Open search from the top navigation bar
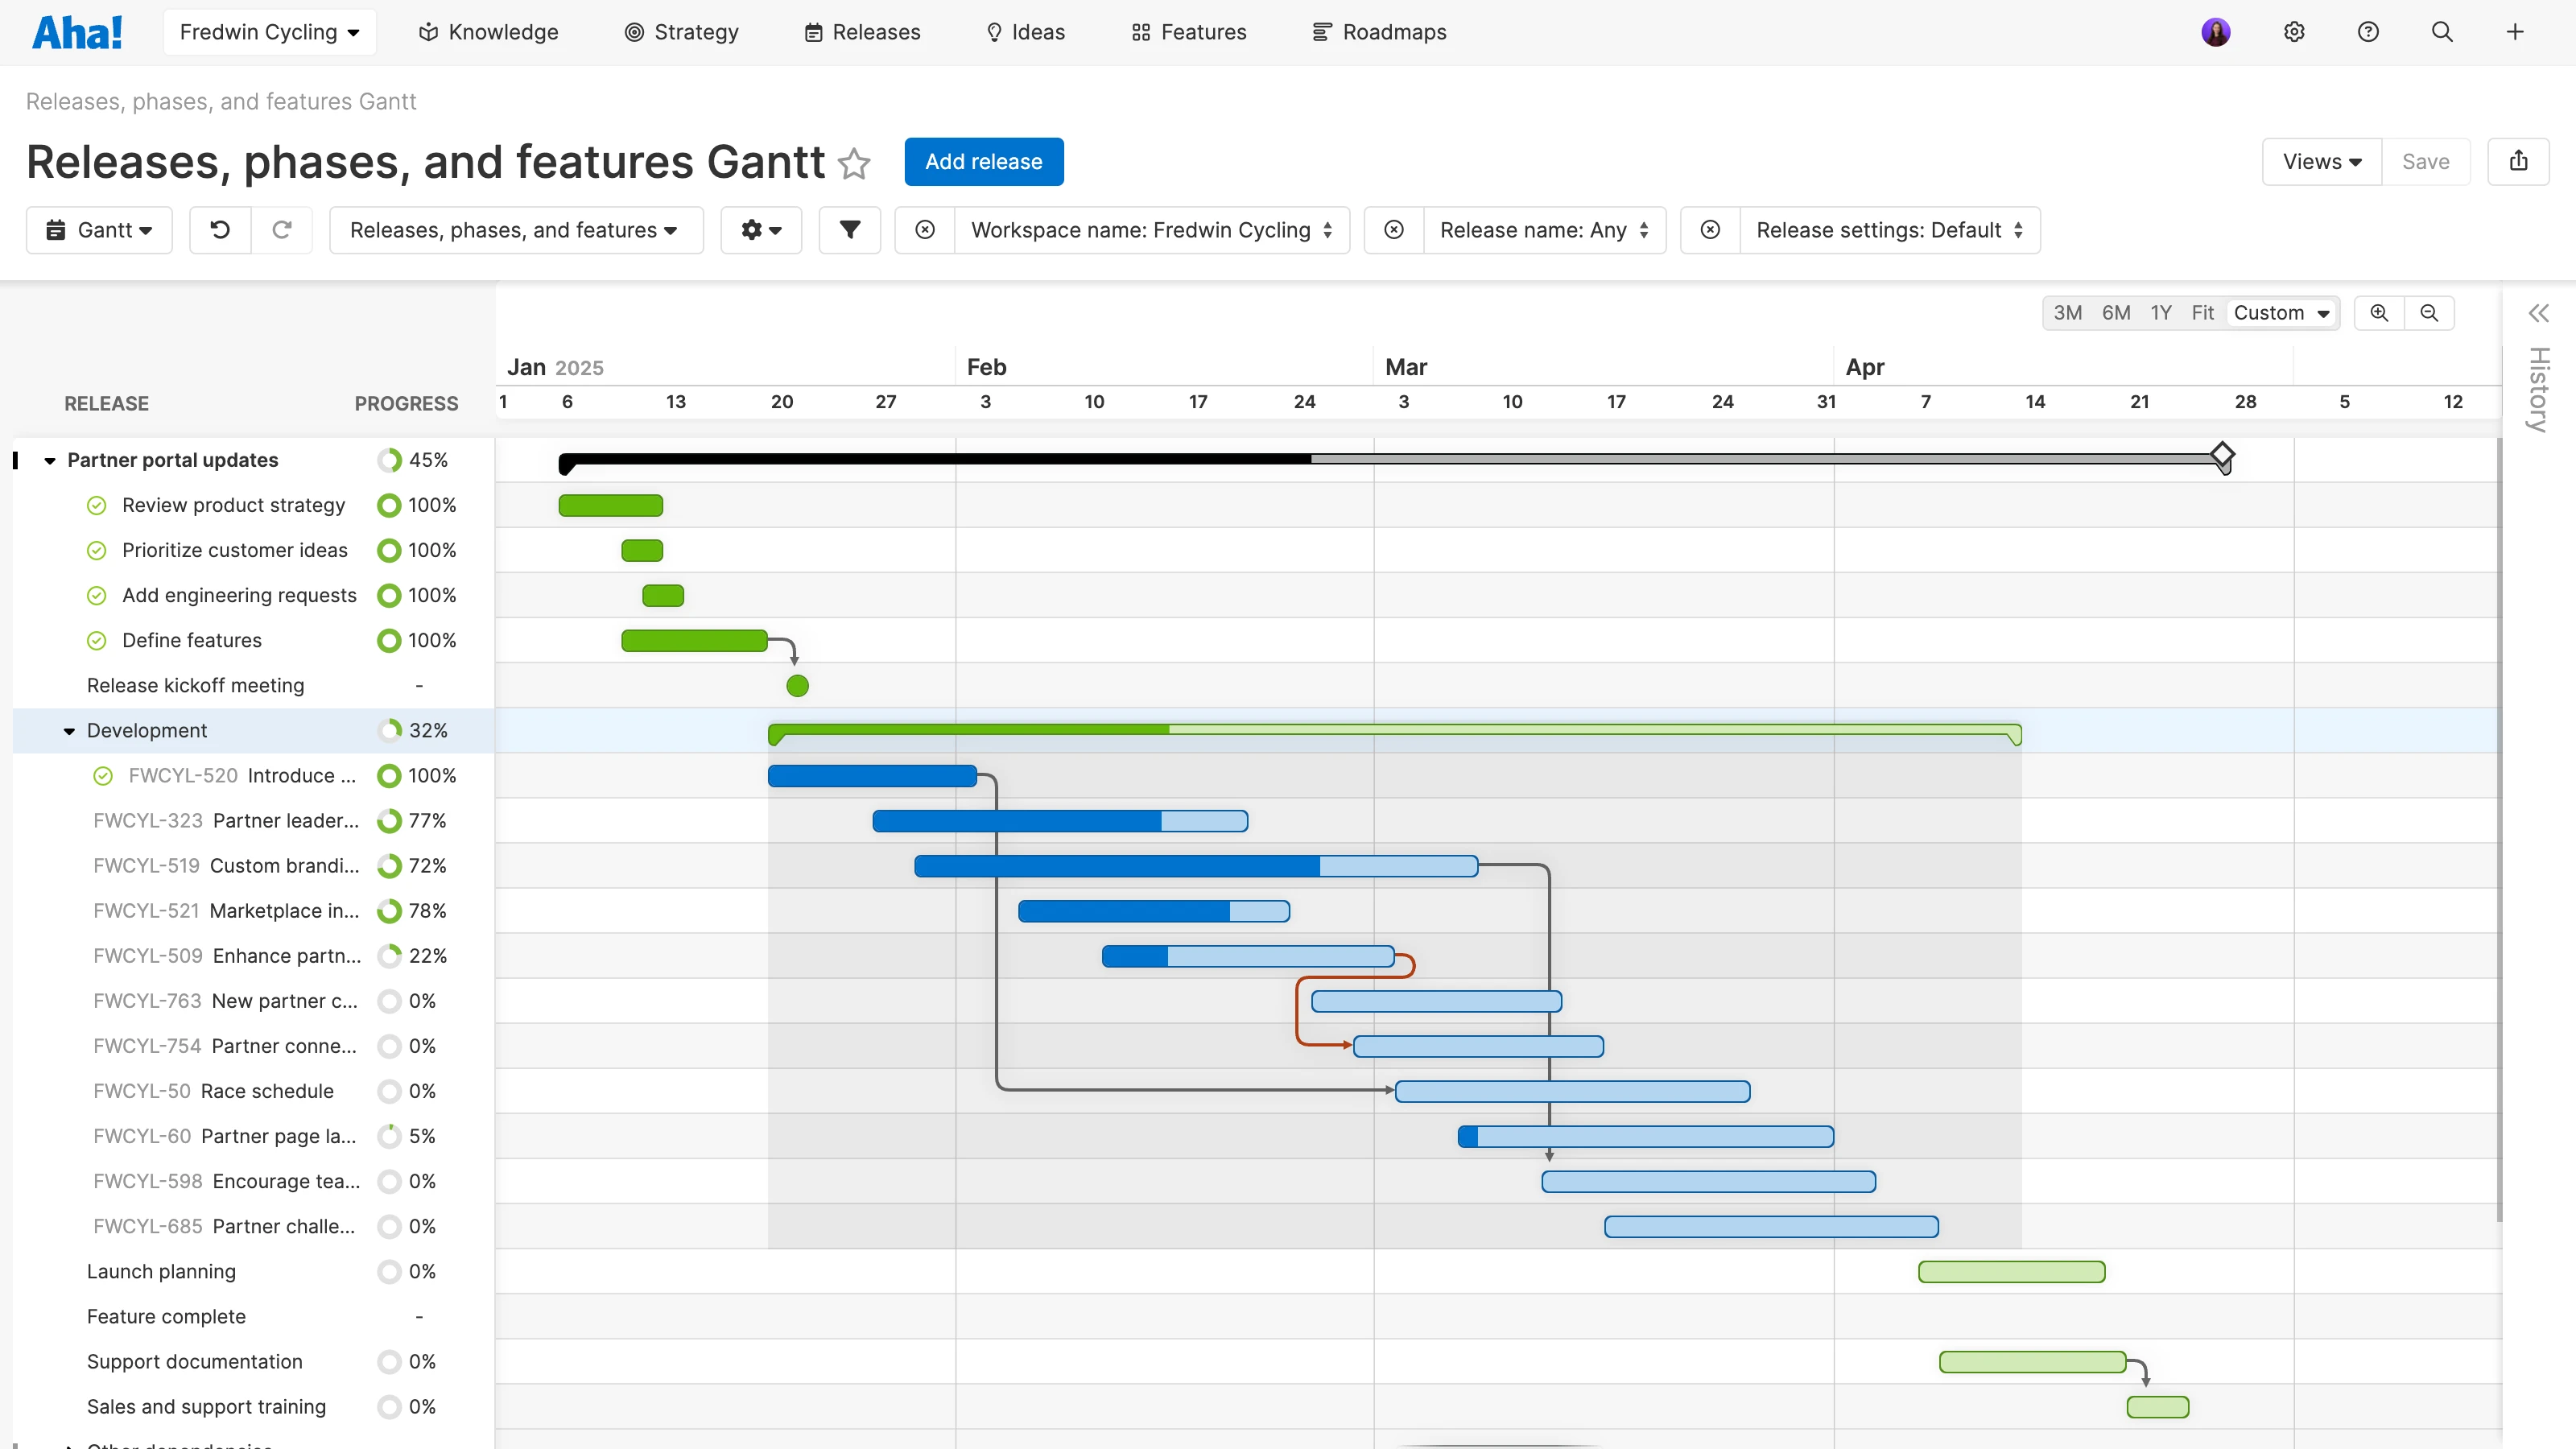 [2442, 31]
